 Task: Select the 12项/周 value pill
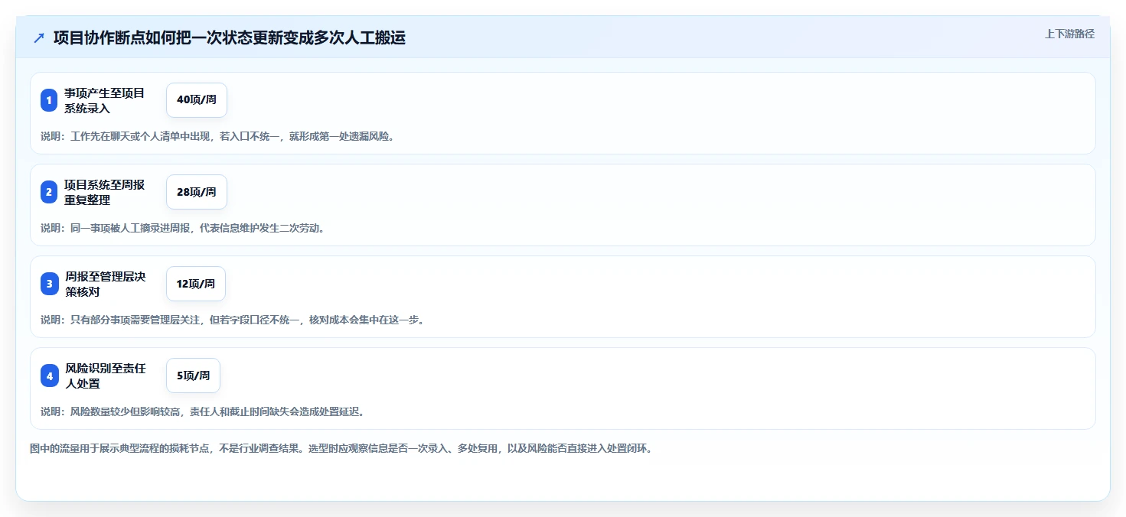[196, 284]
